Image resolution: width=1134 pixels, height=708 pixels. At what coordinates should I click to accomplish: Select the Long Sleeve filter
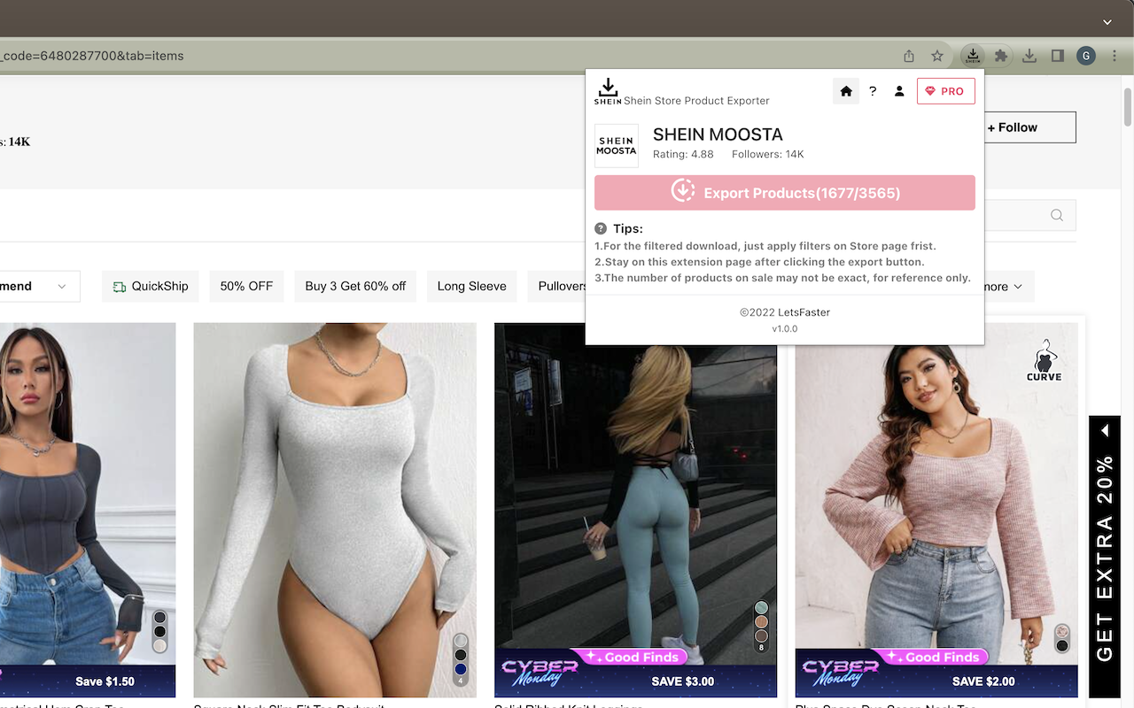click(472, 286)
